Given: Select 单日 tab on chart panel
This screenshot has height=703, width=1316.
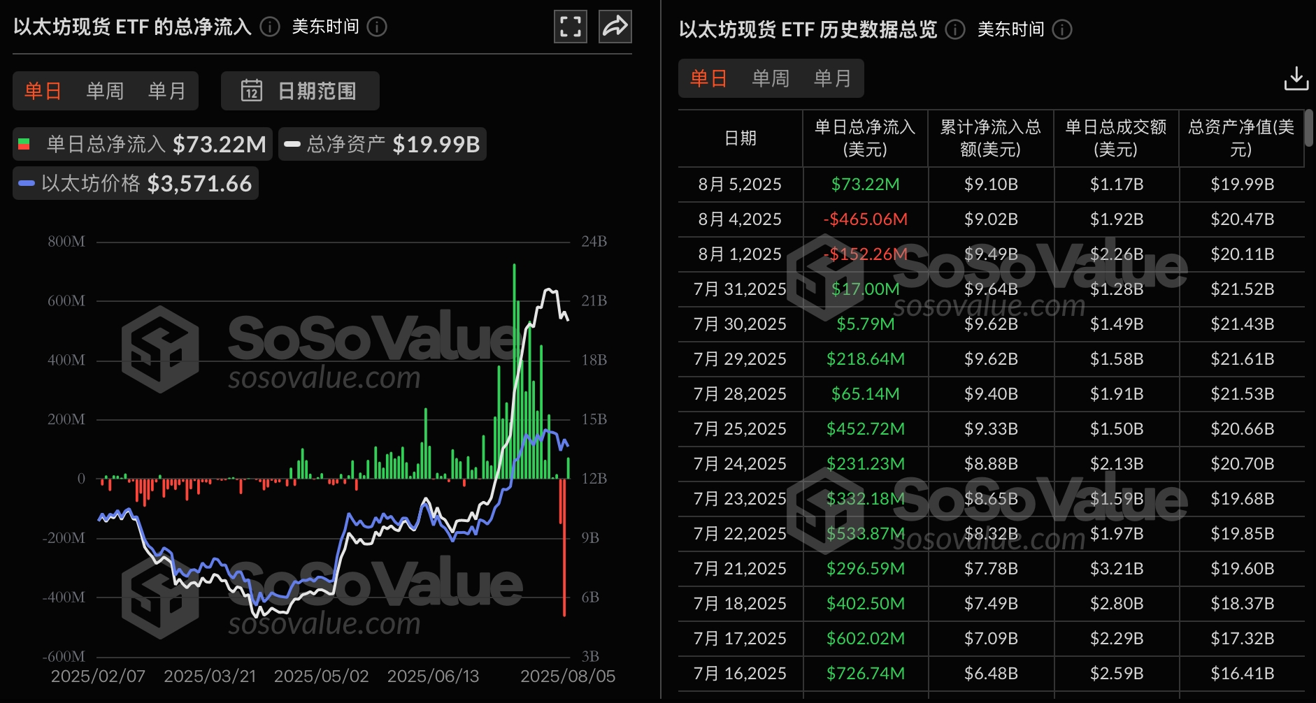Looking at the screenshot, I should pos(43,91).
